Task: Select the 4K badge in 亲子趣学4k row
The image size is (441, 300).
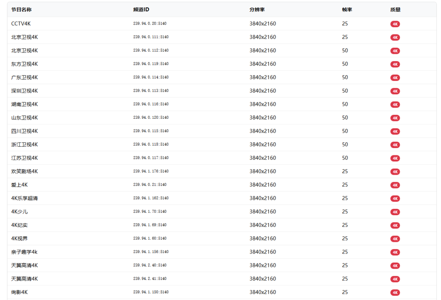Action: point(395,252)
